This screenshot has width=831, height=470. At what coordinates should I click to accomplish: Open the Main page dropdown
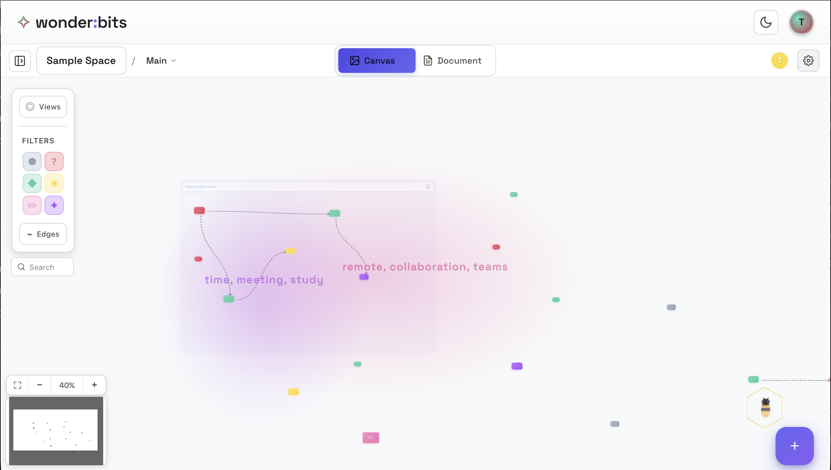tap(161, 61)
